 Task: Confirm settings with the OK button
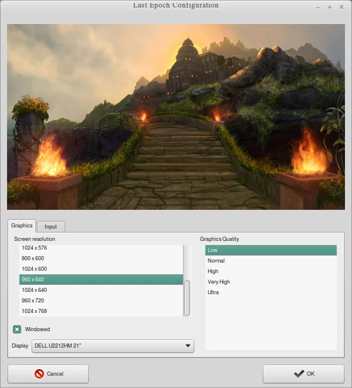click(303, 374)
